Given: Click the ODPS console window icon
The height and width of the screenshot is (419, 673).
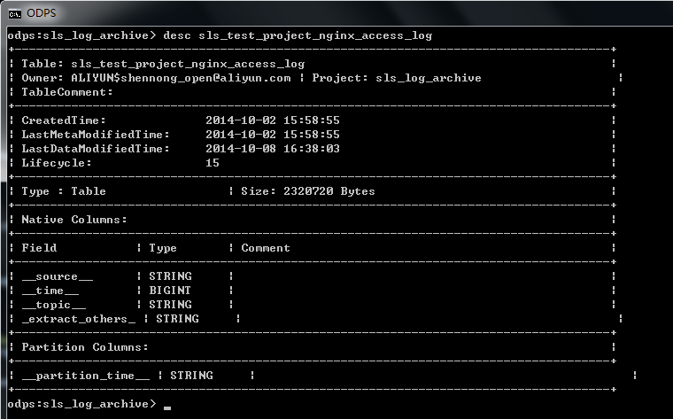Looking at the screenshot, I should (14, 14).
